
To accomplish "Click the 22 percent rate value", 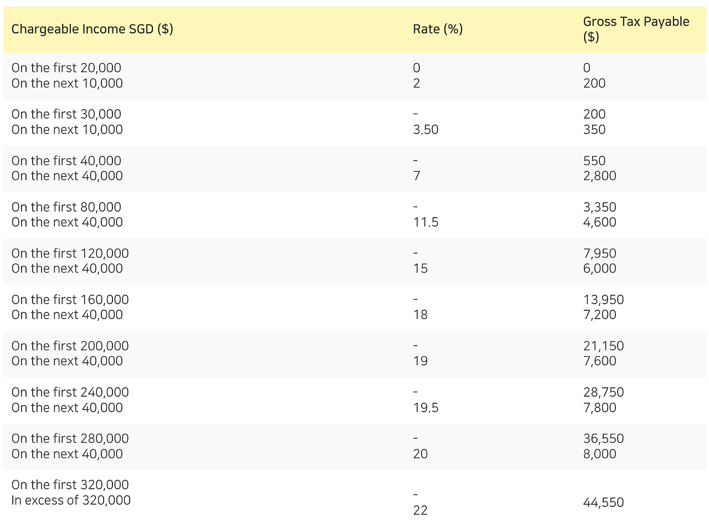I will pos(420,510).
